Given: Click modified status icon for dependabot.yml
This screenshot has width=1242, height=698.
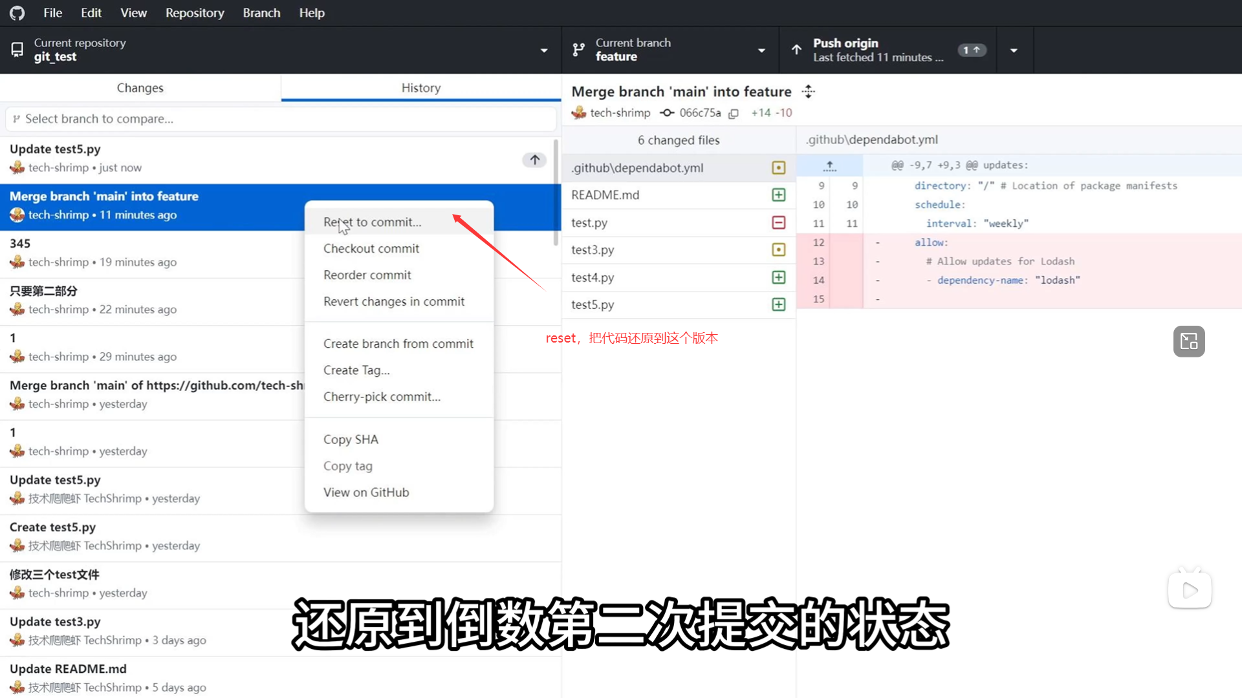Looking at the screenshot, I should (778, 168).
